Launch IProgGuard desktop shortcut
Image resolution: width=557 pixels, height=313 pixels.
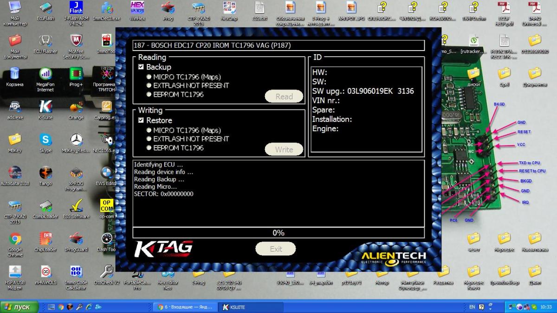76,242
